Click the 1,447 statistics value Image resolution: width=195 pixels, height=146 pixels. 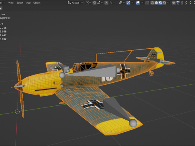(3, 35)
